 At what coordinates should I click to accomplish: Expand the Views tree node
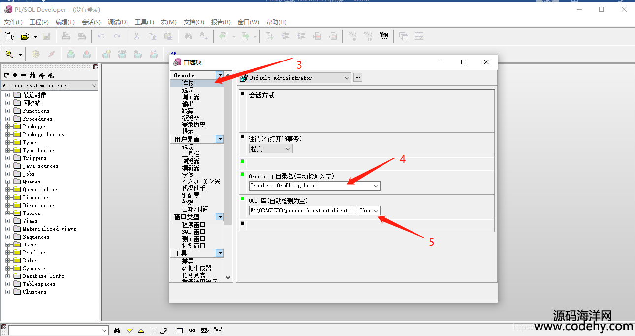click(x=7, y=221)
